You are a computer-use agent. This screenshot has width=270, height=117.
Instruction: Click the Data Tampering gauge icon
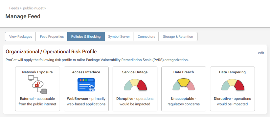pyautogui.click(x=232, y=85)
